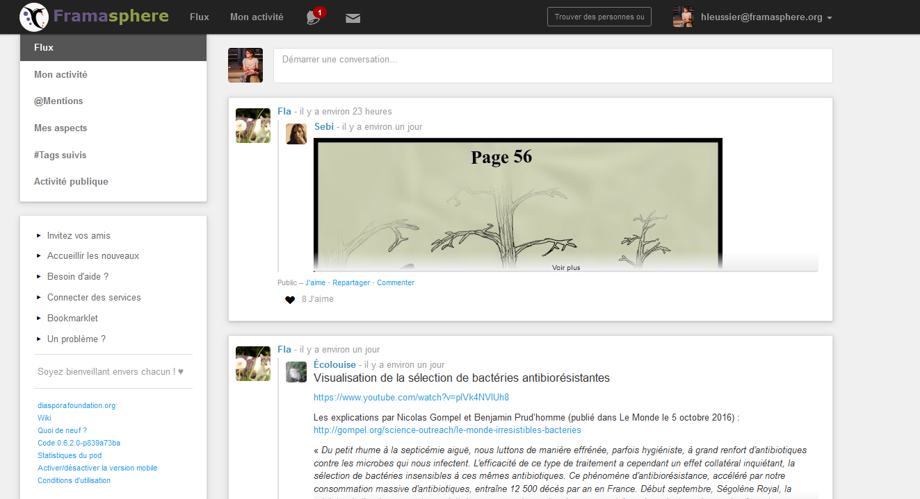Select Mon activité in the left sidebar
The width and height of the screenshot is (920, 499).
[x=113, y=74]
